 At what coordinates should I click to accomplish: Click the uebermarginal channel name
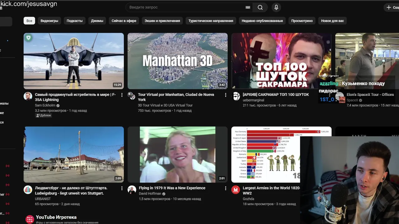(x=253, y=100)
